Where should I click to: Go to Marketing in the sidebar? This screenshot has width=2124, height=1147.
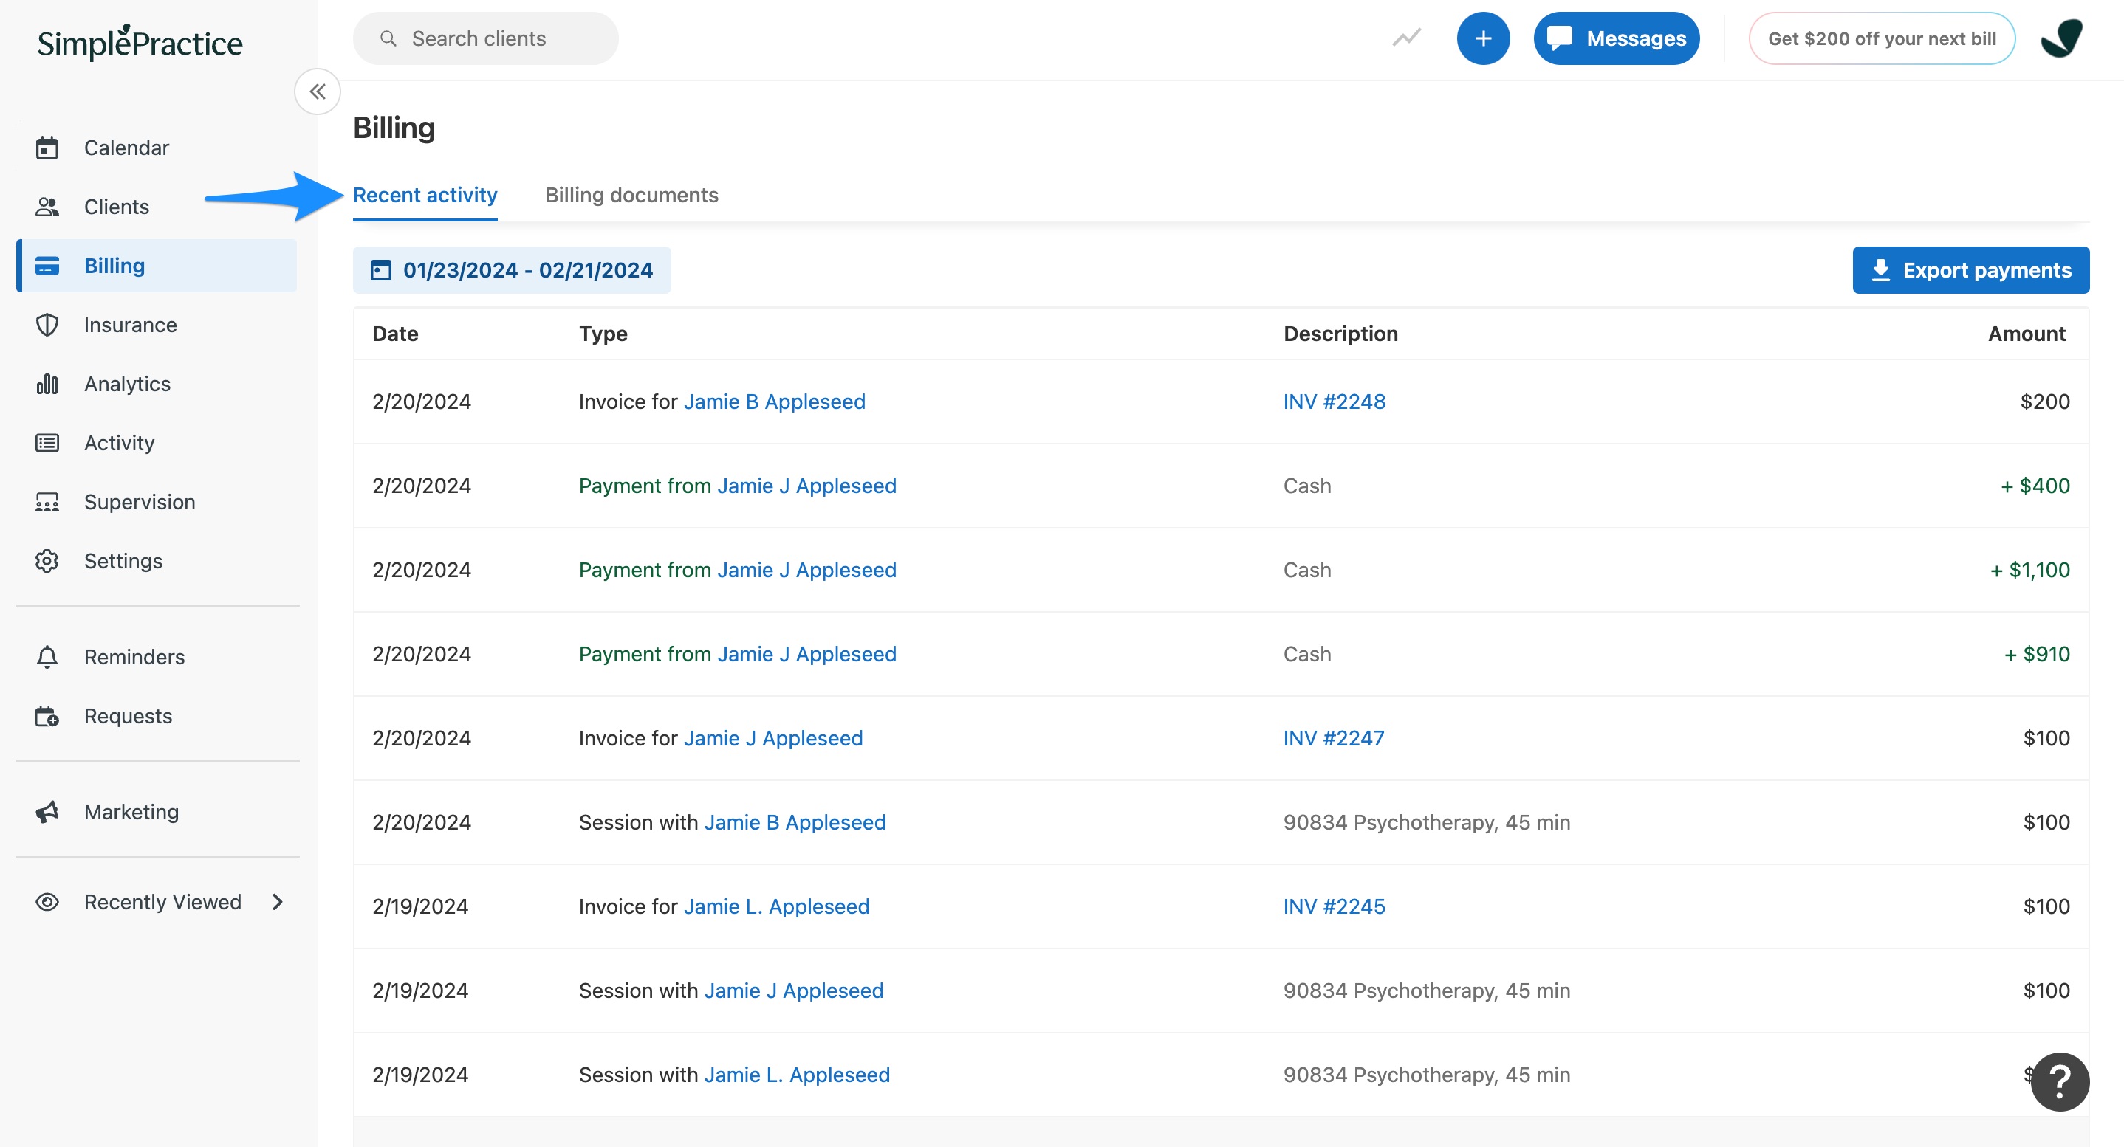tap(131, 812)
